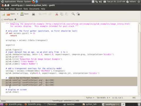Click the vertical scrollbar of the editor
The height and width of the screenshot is (106, 141).
pyautogui.click(x=139, y=59)
